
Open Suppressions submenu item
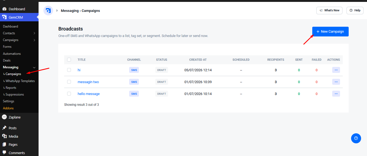click(15, 94)
